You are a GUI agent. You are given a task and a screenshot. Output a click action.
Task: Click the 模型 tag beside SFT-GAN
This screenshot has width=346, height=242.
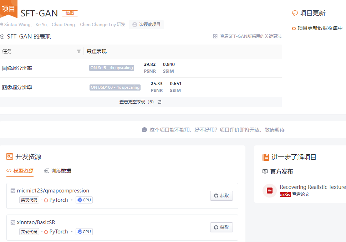(70, 13)
